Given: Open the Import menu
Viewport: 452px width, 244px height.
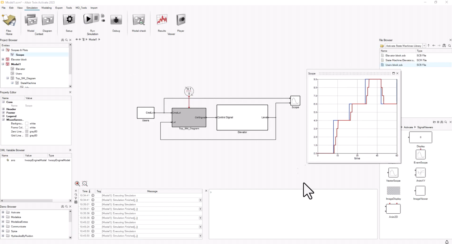Looking at the screenshot, I should pos(94,8).
